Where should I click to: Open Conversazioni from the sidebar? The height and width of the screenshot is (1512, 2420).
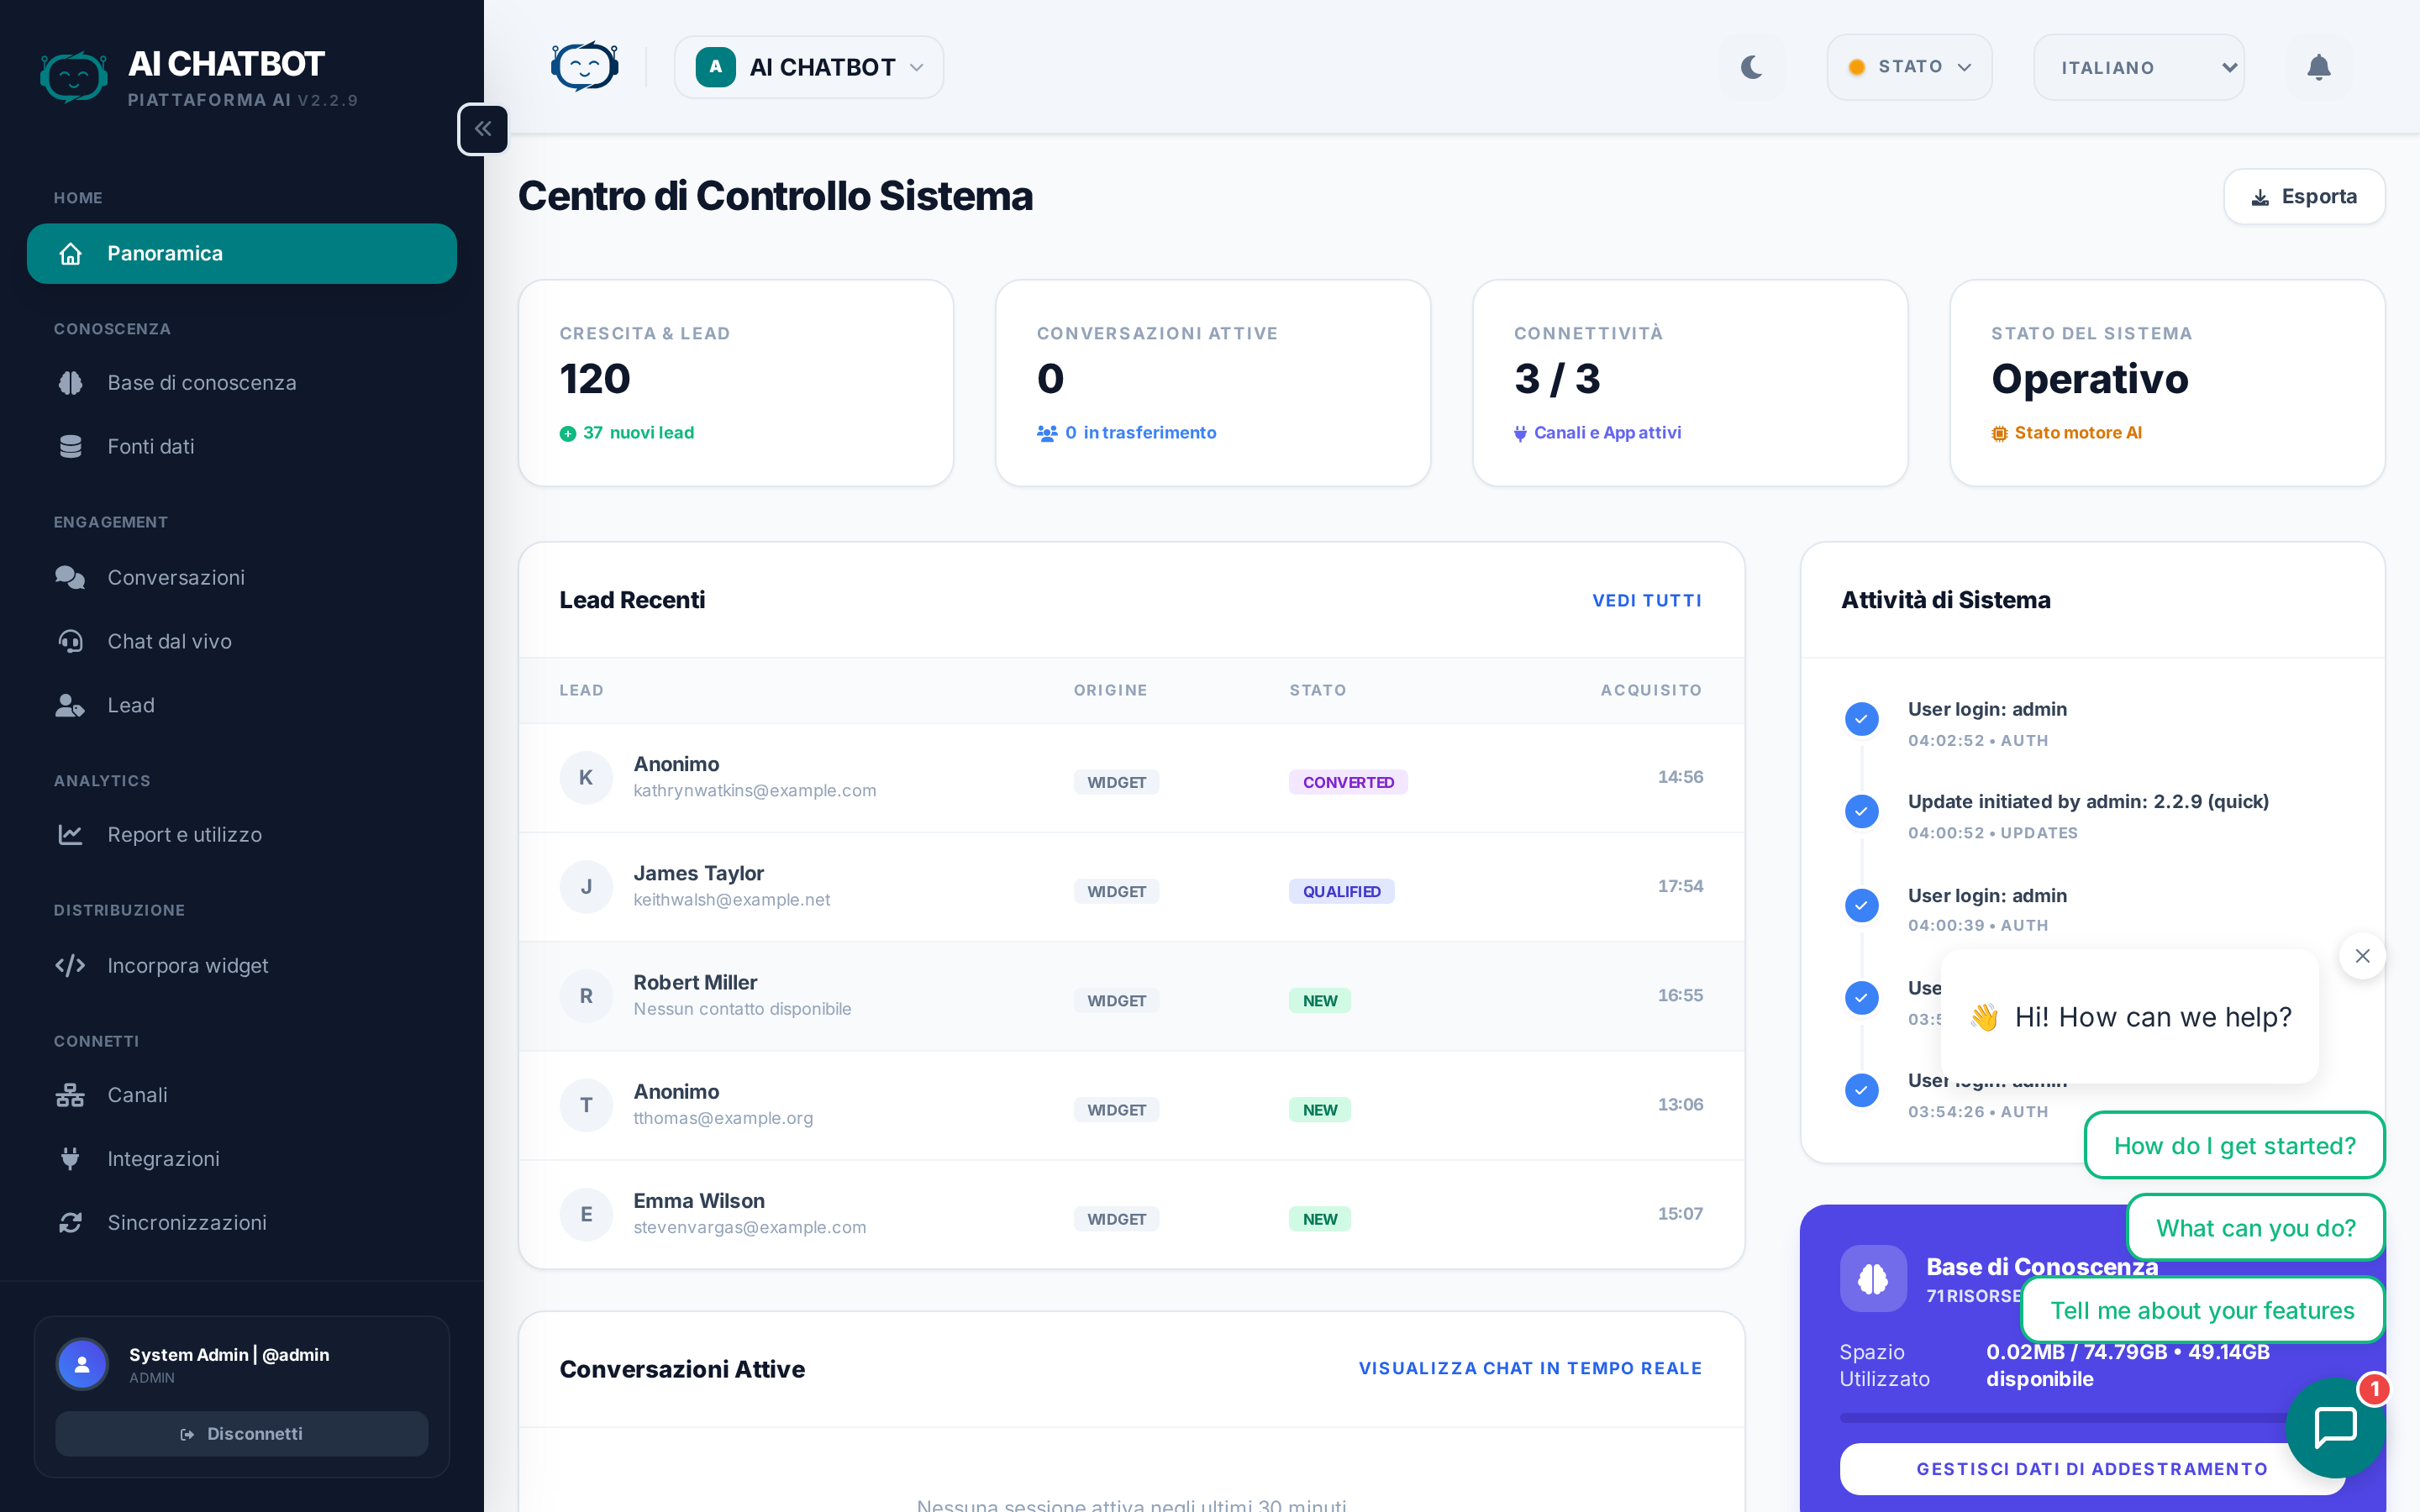tap(176, 577)
